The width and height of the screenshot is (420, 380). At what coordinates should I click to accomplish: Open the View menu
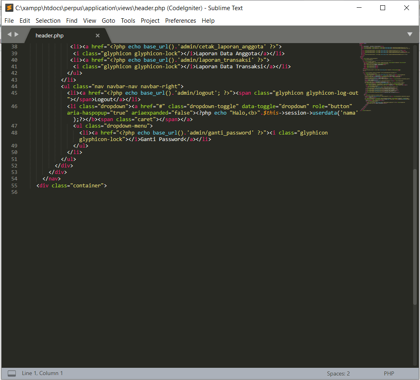pyautogui.click(x=89, y=20)
